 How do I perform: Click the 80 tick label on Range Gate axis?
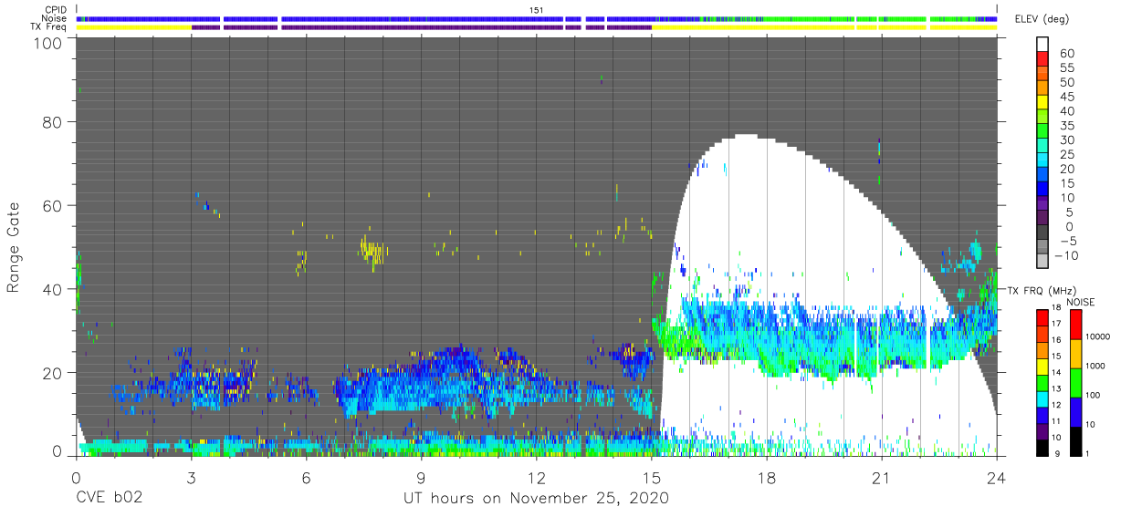(53, 121)
